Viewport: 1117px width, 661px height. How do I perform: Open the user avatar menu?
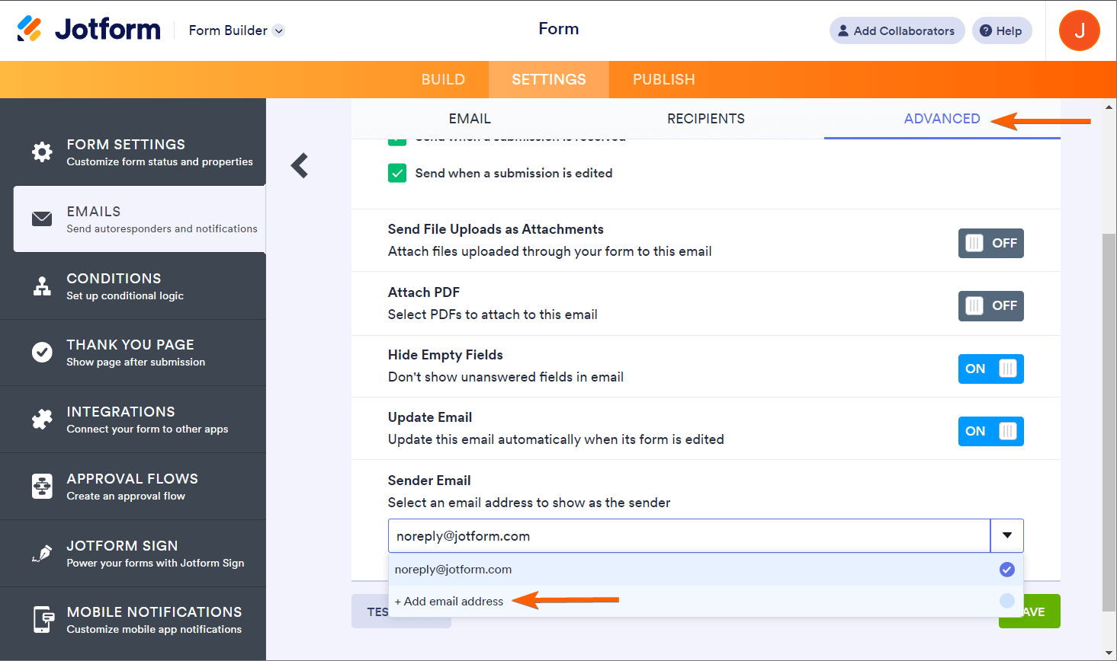(x=1079, y=30)
